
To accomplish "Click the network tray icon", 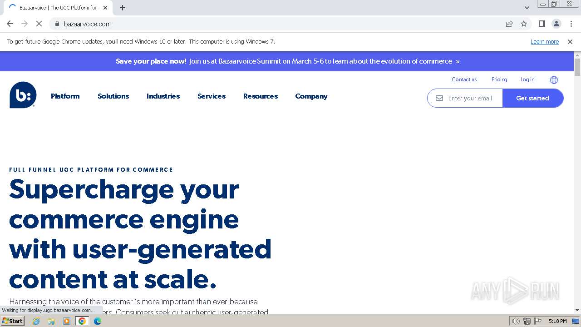I will [527, 321].
